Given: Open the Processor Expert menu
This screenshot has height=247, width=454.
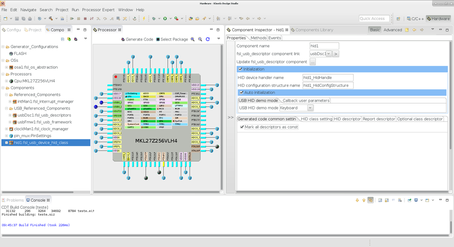Looking at the screenshot, I should [x=99, y=10].
